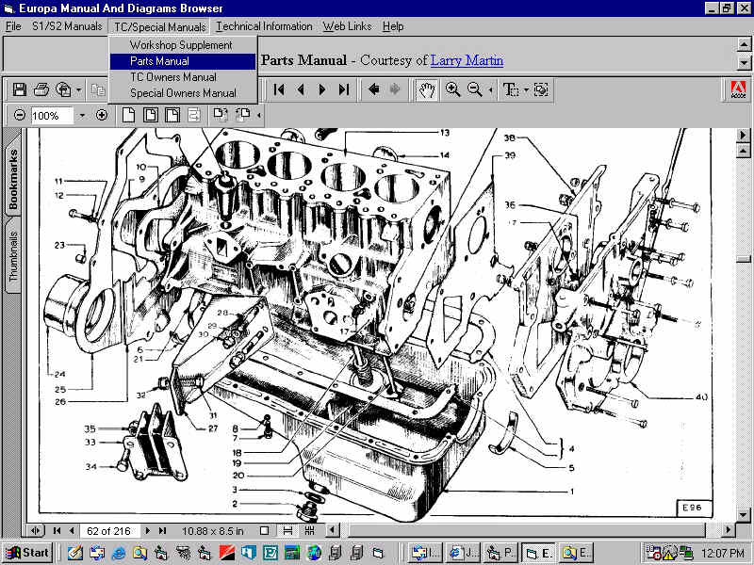The image size is (754, 565).
Task: Select Special Owners Manual menu entry
Action: pyautogui.click(x=183, y=93)
